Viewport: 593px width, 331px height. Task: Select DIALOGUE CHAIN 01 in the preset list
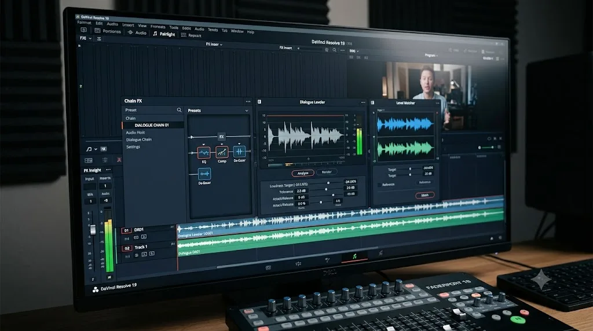pyautogui.click(x=153, y=125)
